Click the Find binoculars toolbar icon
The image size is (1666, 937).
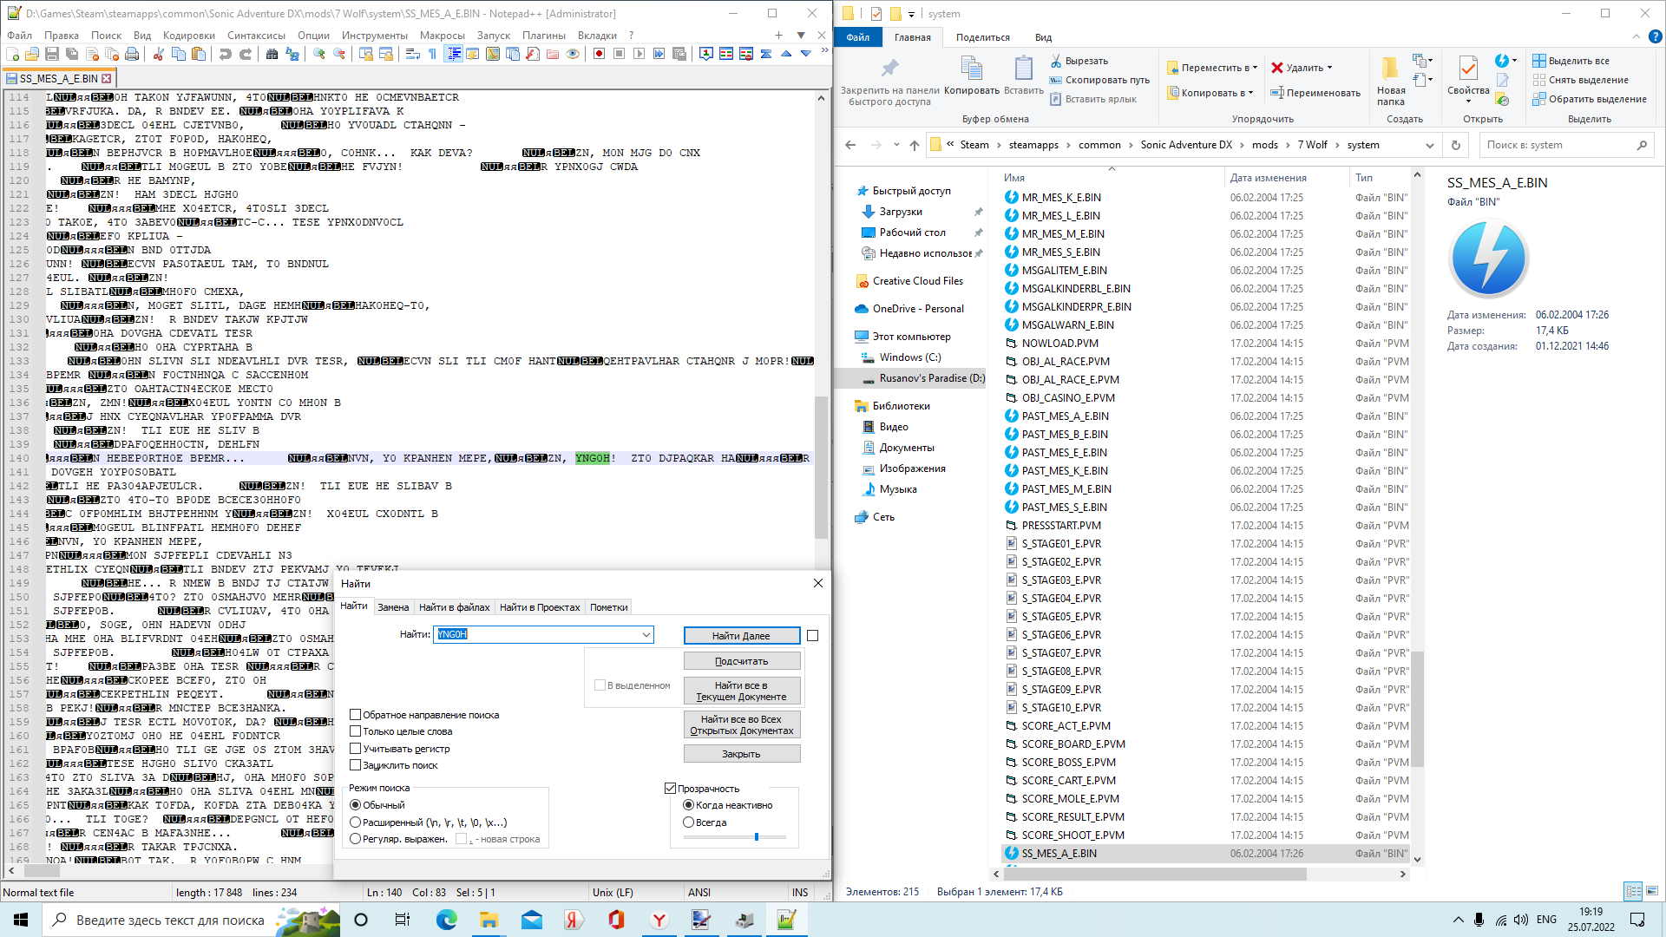coord(272,54)
